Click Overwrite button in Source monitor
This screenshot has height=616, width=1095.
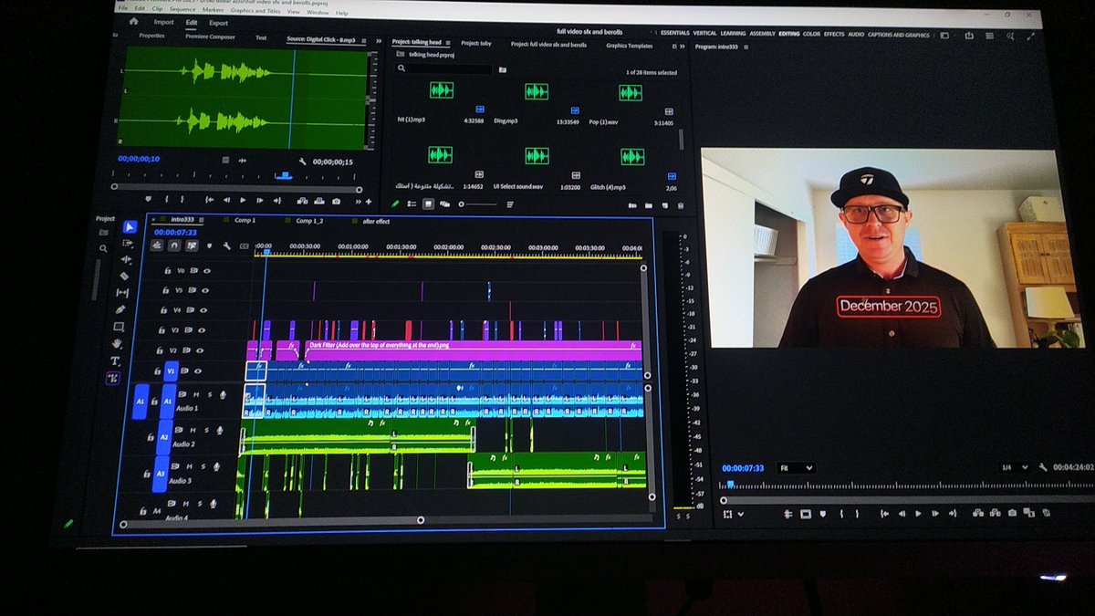pos(319,201)
